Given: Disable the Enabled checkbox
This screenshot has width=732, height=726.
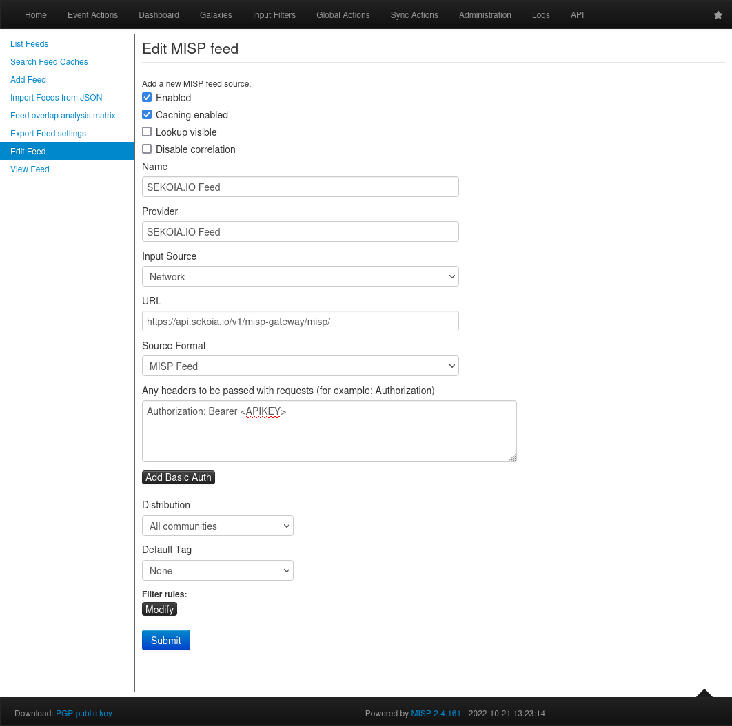Looking at the screenshot, I should 147,97.
